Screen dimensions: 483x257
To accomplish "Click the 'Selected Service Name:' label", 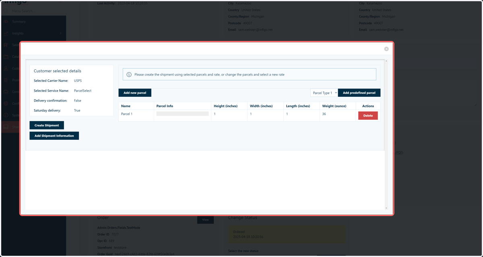I will (51, 91).
